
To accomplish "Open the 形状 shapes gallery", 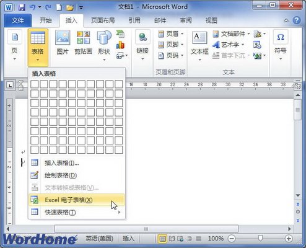I will [x=104, y=46].
